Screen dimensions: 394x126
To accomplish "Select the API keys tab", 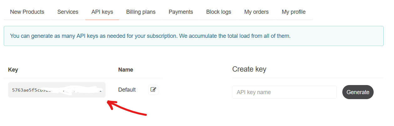I will pyautogui.click(x=102, y=12).
